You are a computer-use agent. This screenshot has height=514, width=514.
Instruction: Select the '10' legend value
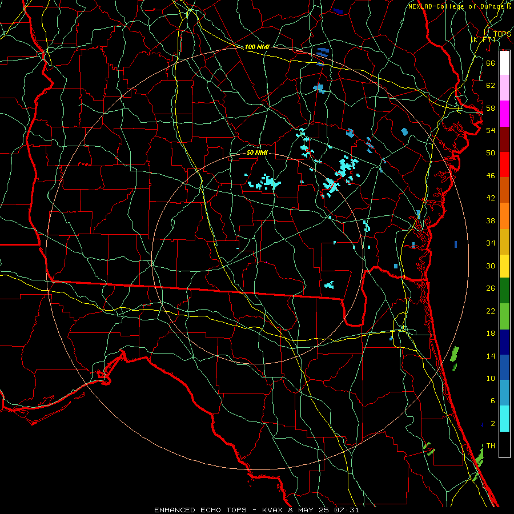click(x=491, y=379)
